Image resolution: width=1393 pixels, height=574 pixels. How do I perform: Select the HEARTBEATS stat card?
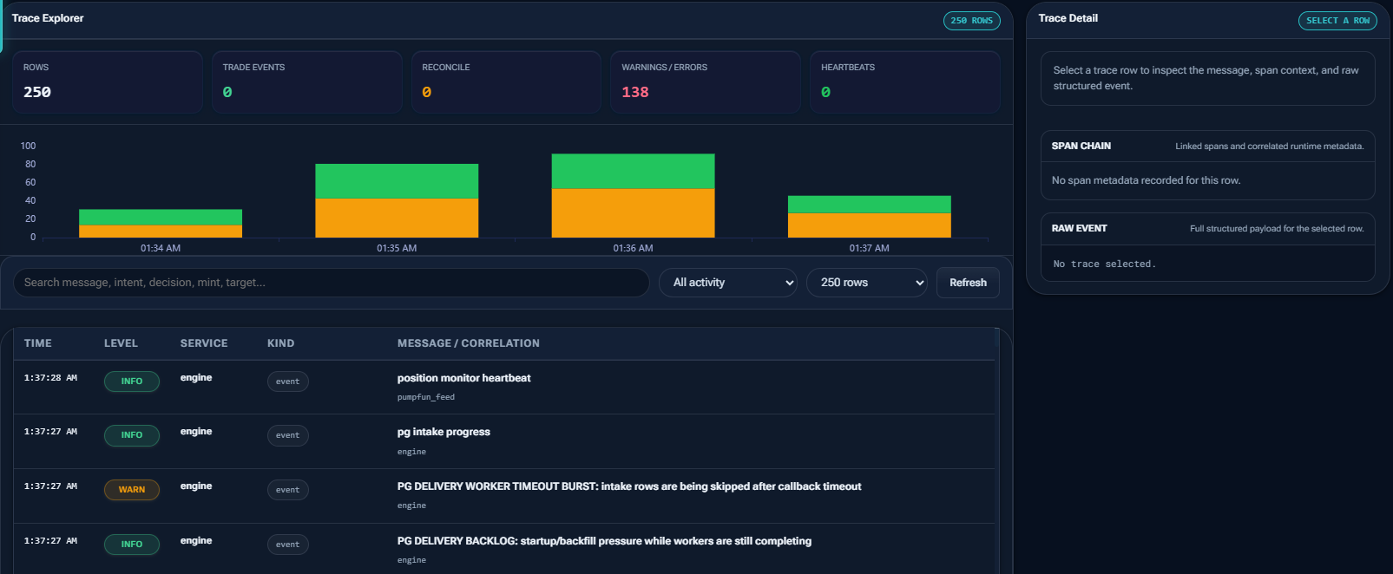(x=904, y=82)
